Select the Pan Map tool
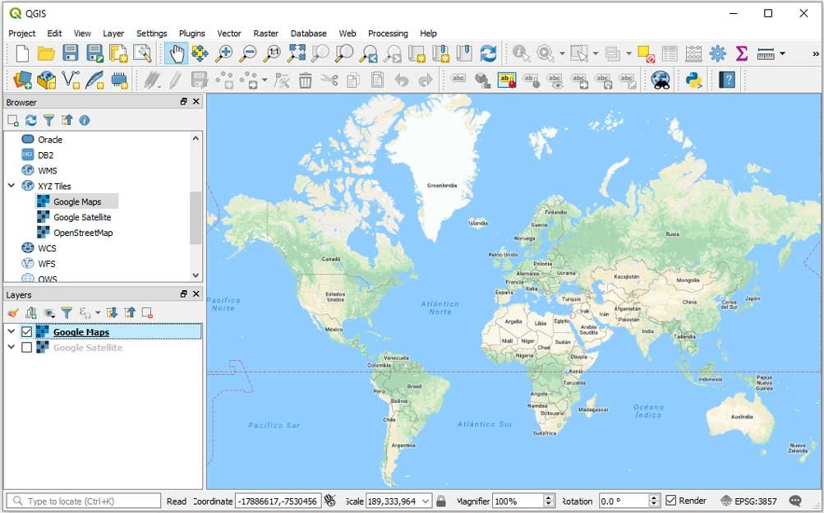Screen dimensions: 824x513 (x=176, y=54)
